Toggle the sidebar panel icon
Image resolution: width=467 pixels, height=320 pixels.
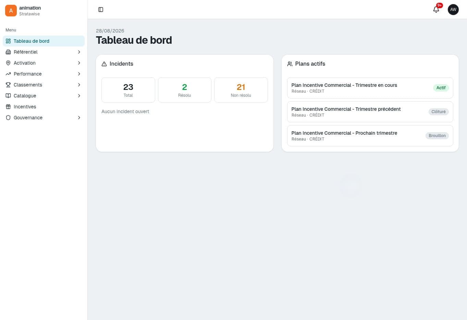click(x=101, y=10)
